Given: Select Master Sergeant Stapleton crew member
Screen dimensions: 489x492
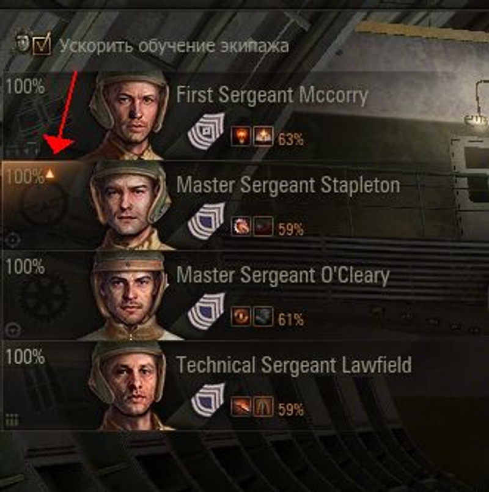Looking at the screenshot, I should click(245, 205).
